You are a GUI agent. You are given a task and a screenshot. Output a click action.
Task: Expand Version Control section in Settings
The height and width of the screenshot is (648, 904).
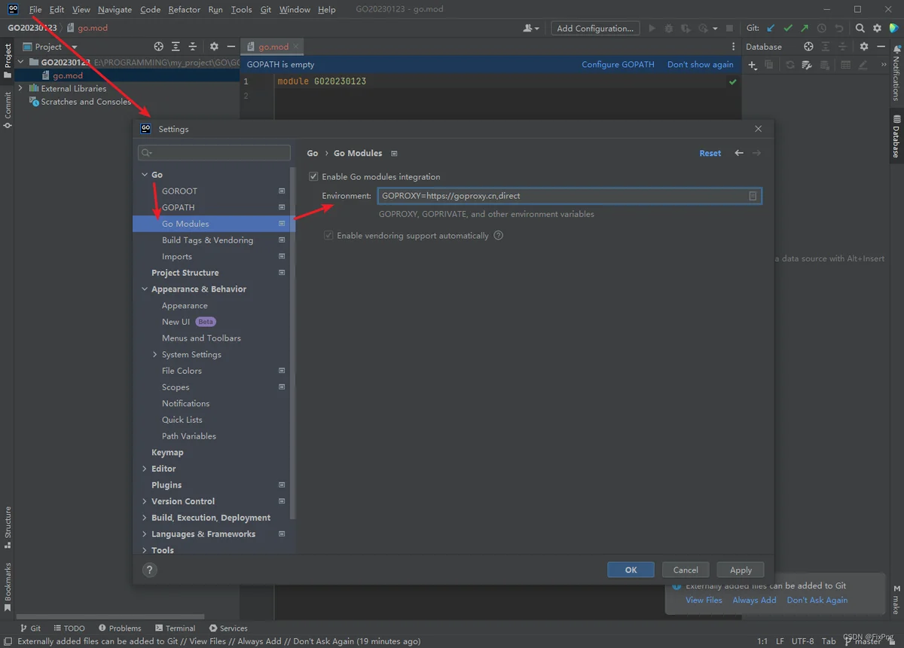click(145, 502)
